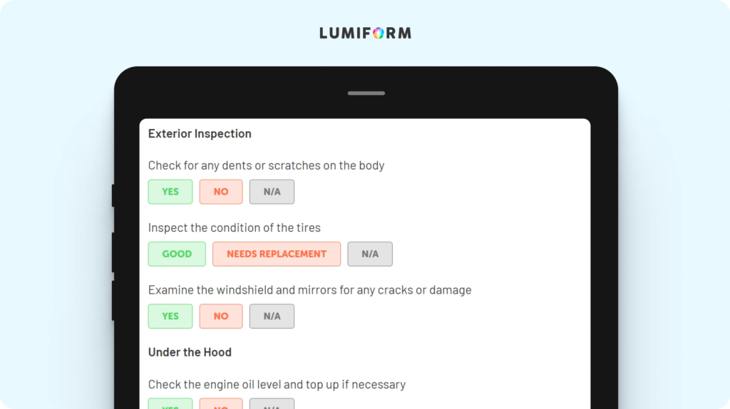Tap the tablet speaker bar at top
The image size is (730, 409).
(366, 93)
